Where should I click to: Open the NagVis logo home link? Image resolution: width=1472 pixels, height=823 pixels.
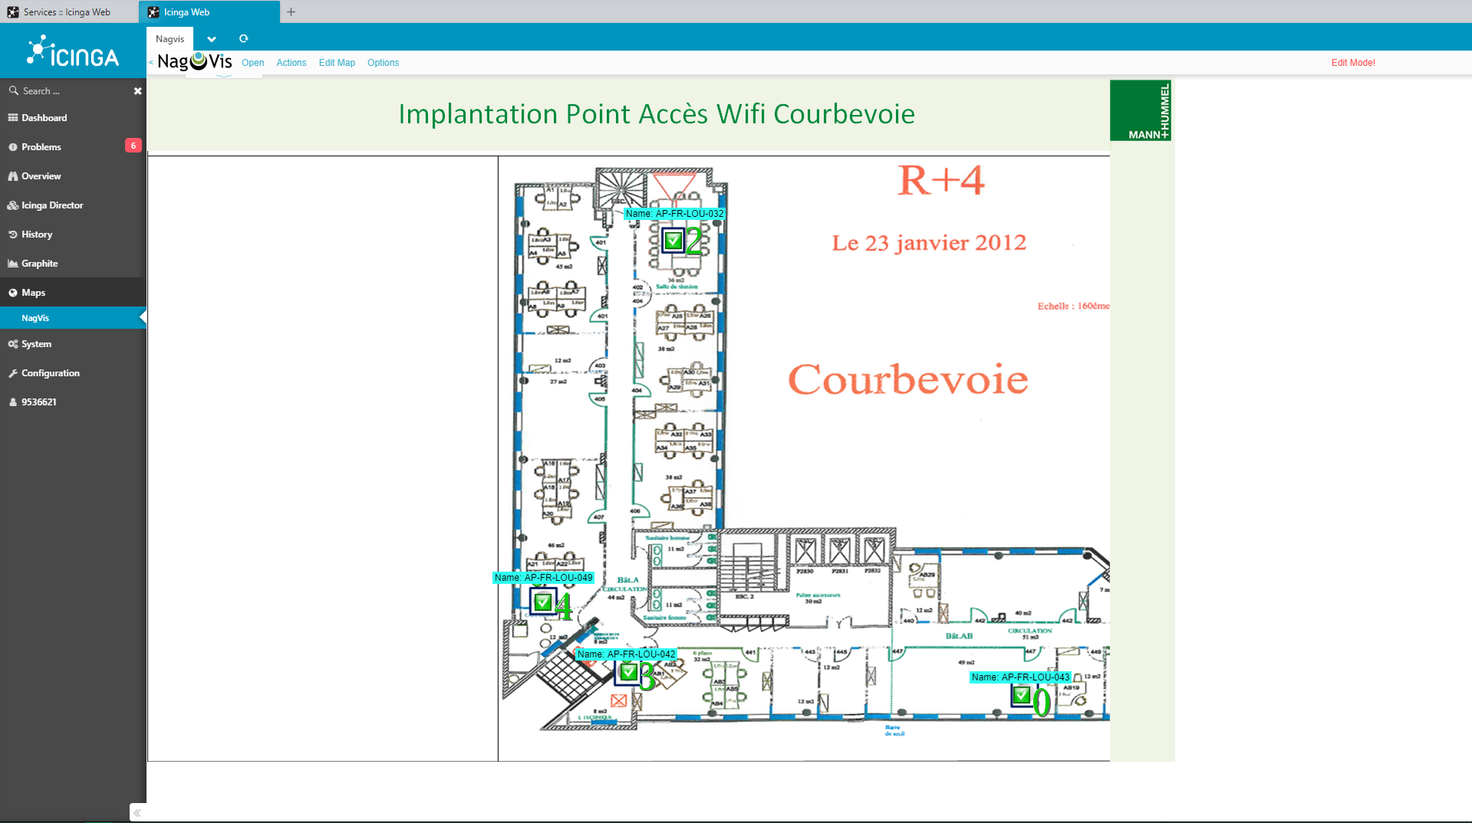point(195,62)
